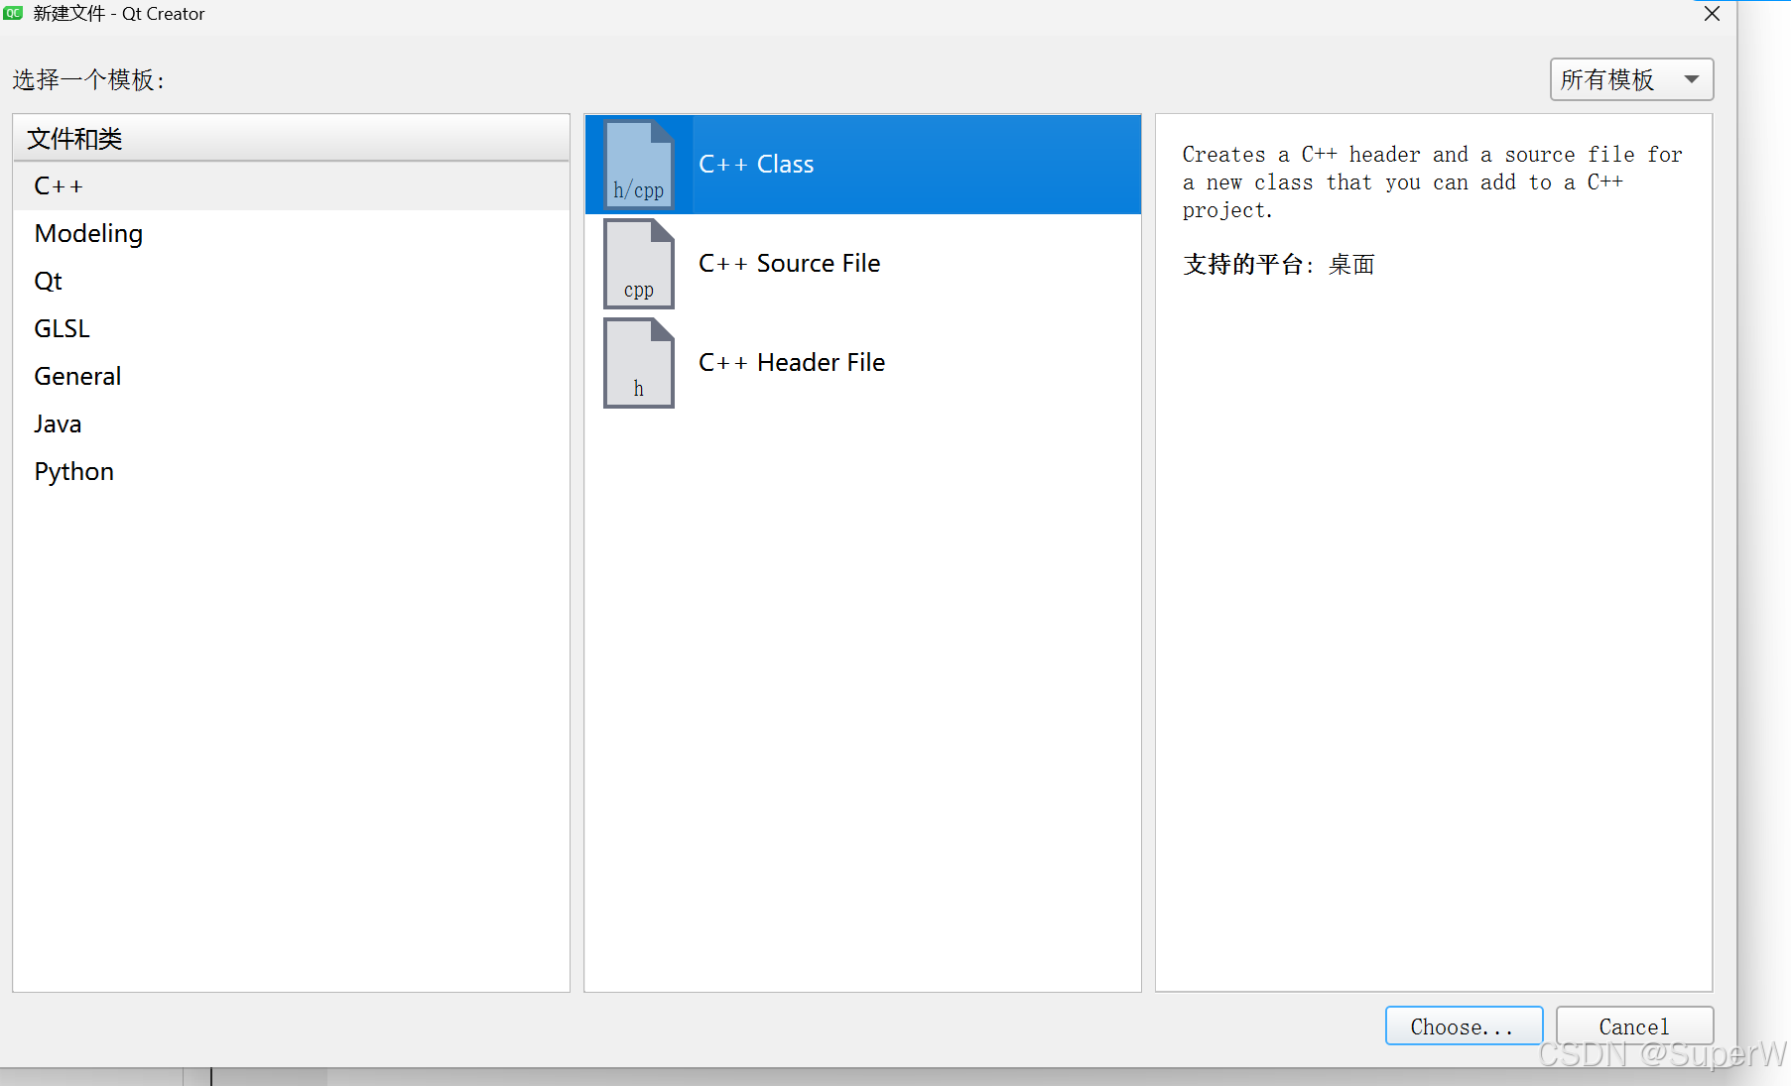
Task: Click the Choose... button
Action: coord(1464,1026)
